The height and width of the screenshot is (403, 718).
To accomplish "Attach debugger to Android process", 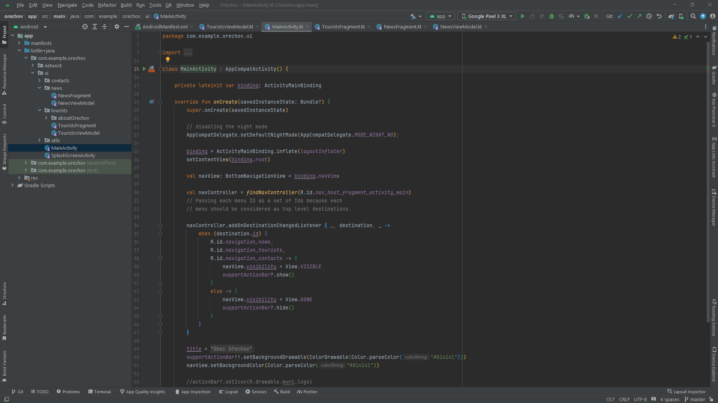I will tap(587, 16).
